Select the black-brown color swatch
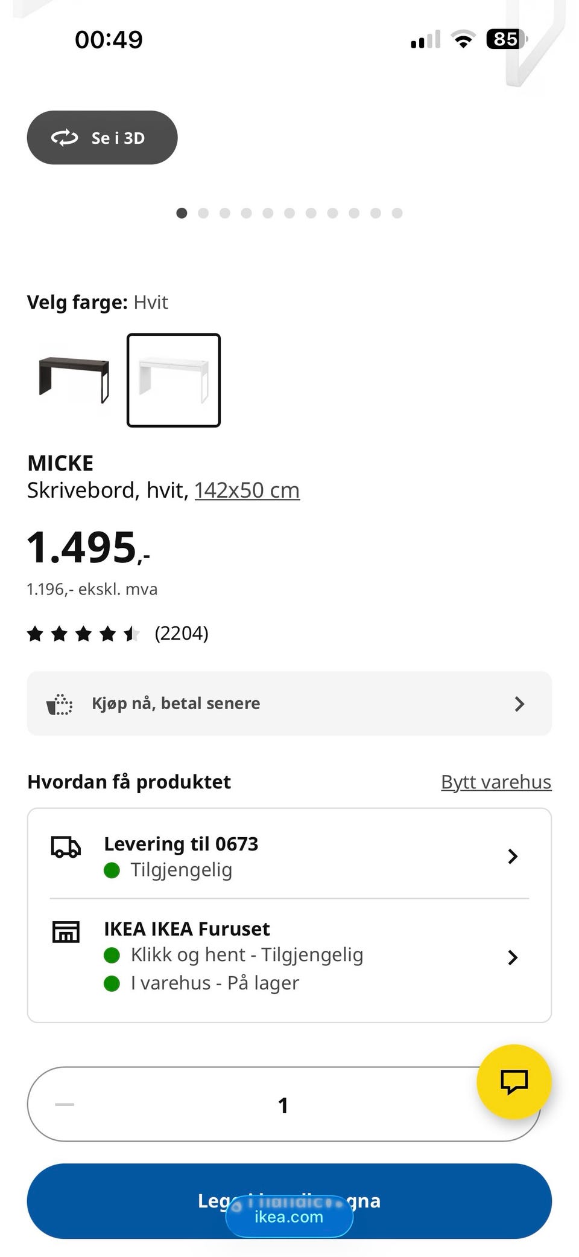 pyautogui.click(x=74, y=380)
